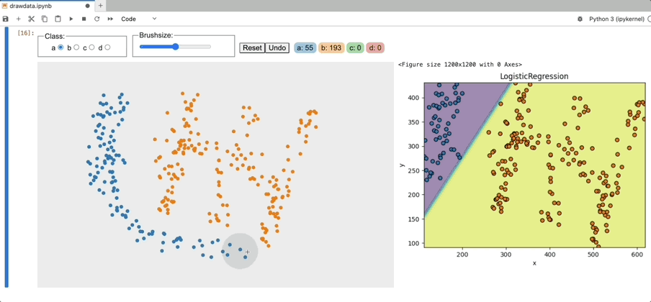This screenshot has width=651, height=302.
Task: Click the Reset button
Action: tap(252, 47)
